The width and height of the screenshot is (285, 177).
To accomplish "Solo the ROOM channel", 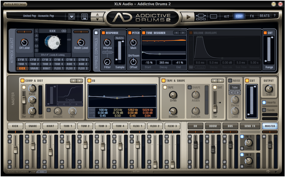I will (x=207, y=141).
